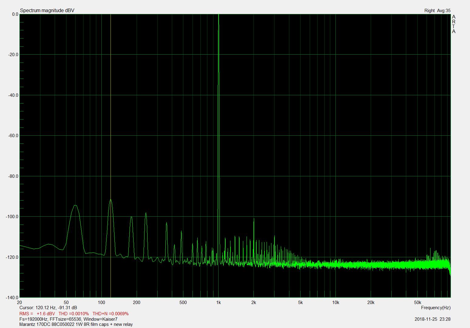The image size is (470, 328).
Task: Click the cursor line at 120 Hz peak
Action: coord(111,200)
